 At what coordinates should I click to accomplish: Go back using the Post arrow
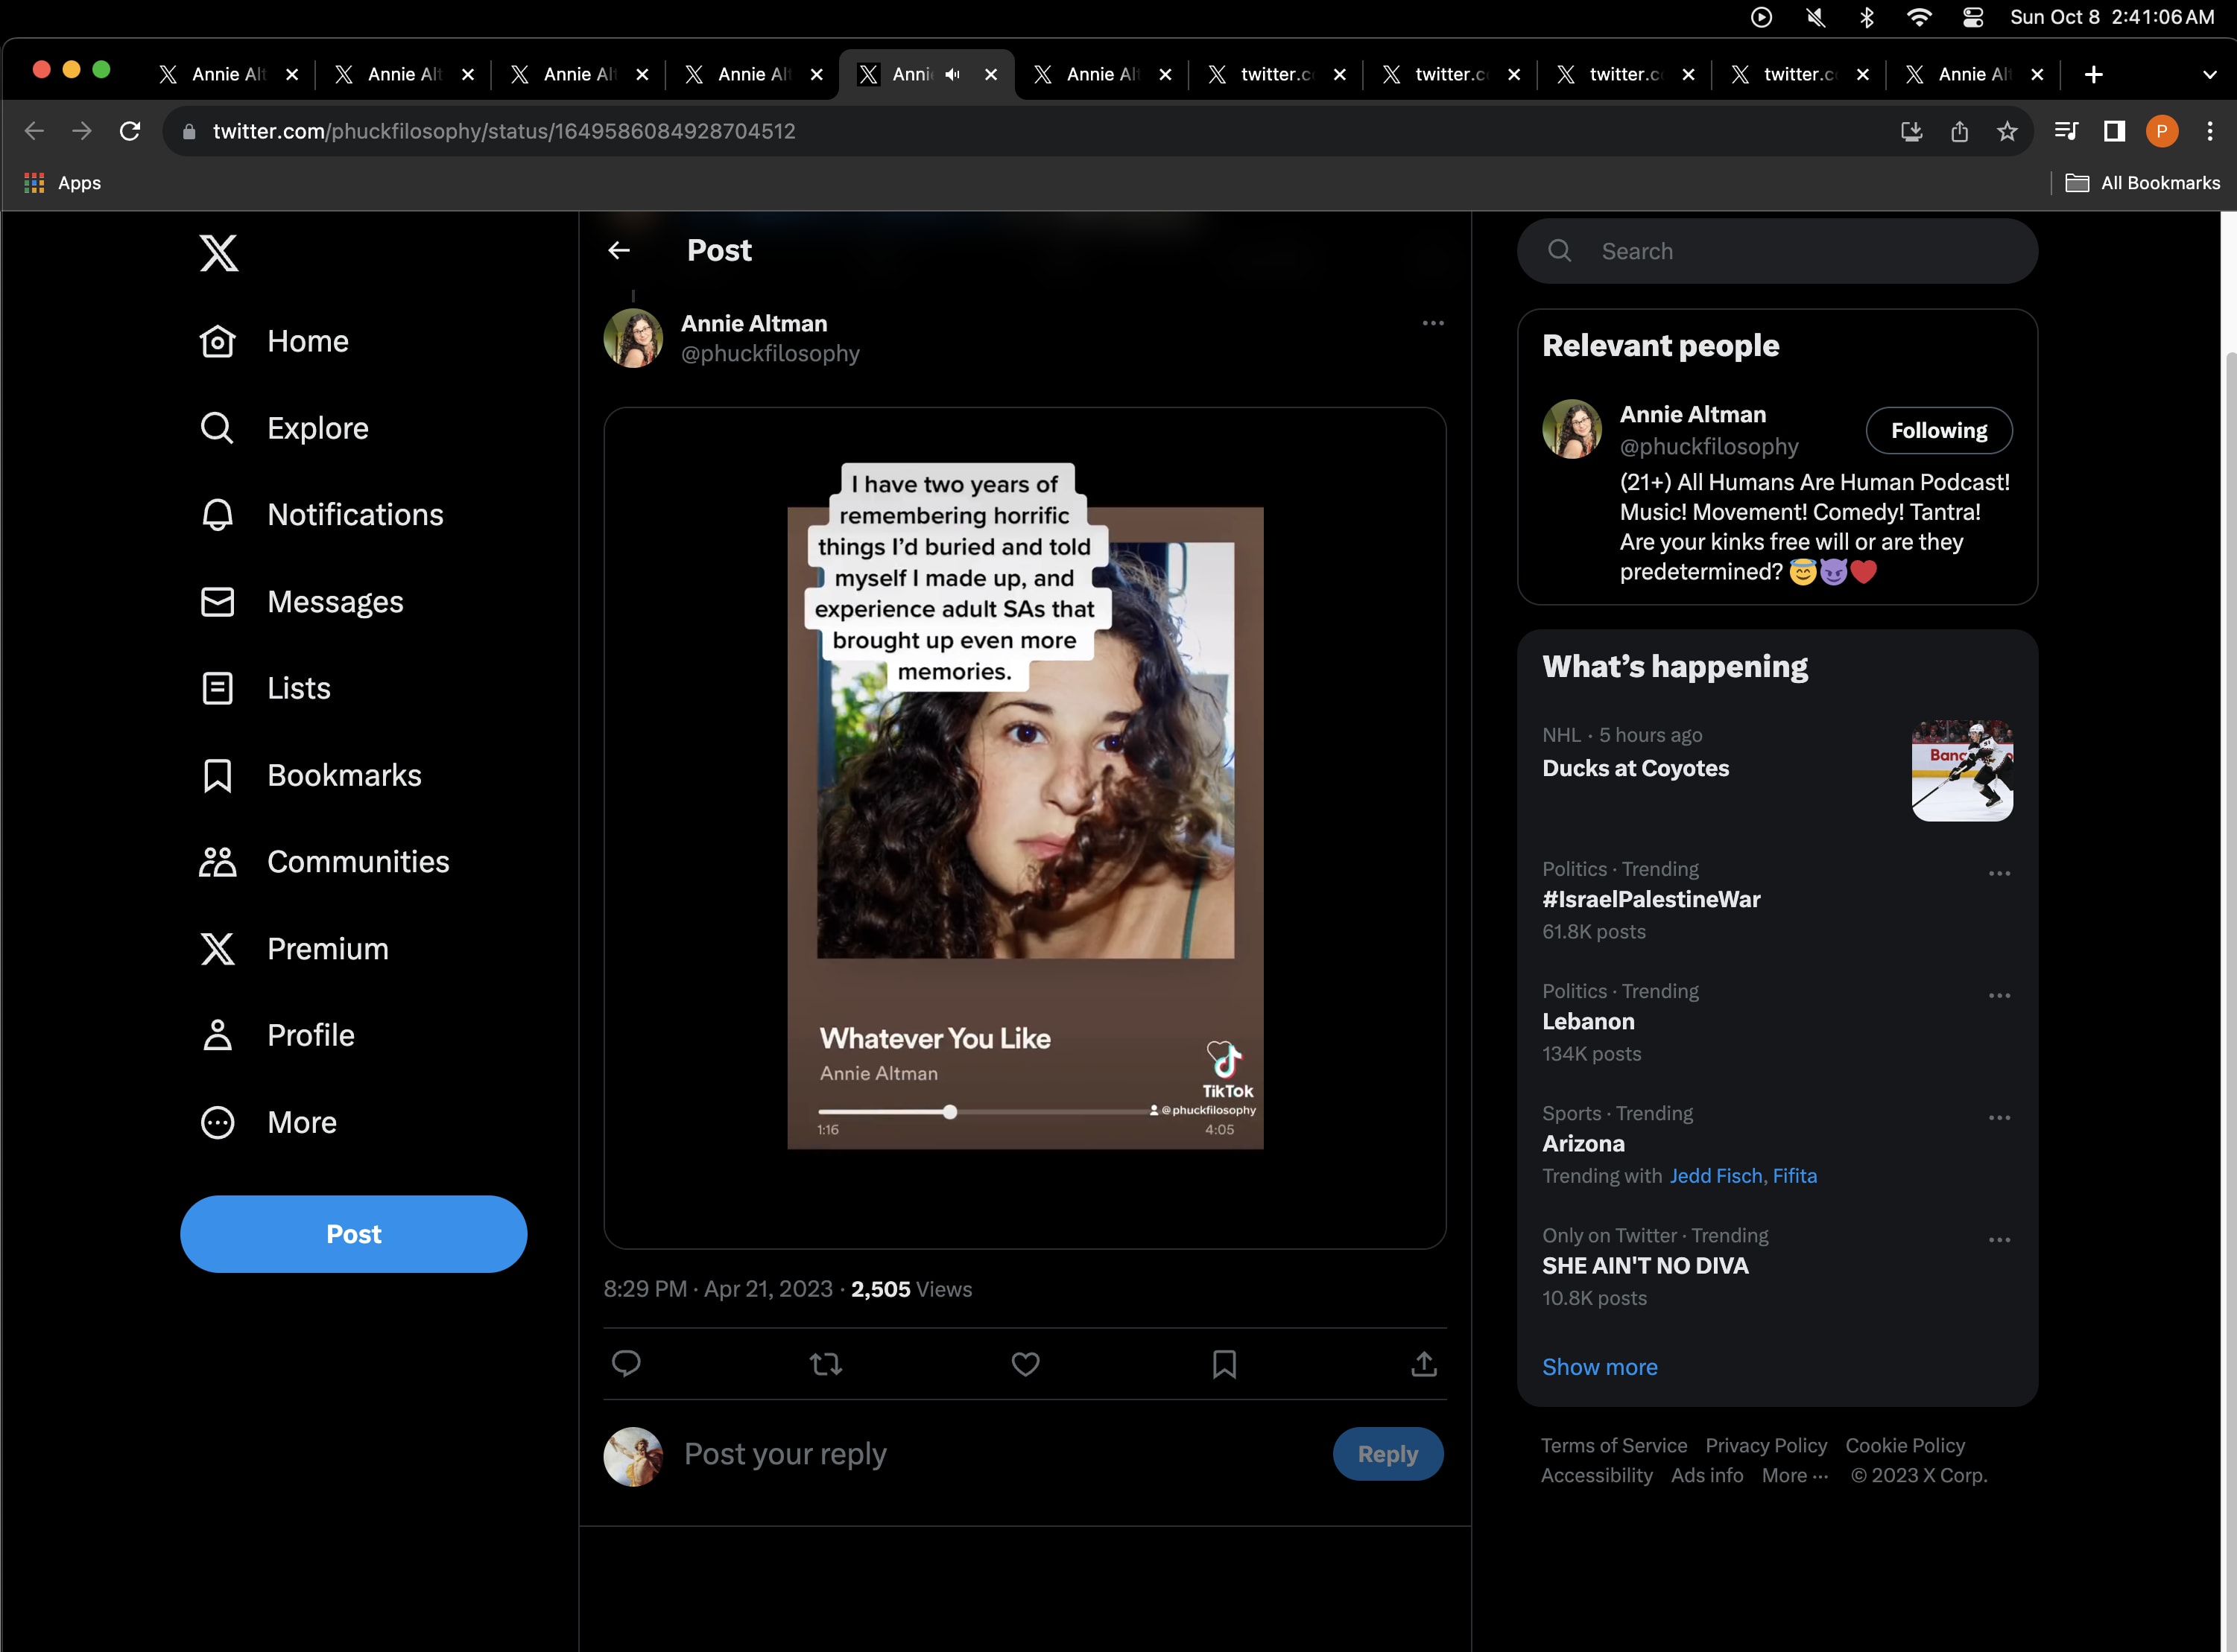point(619,251)
